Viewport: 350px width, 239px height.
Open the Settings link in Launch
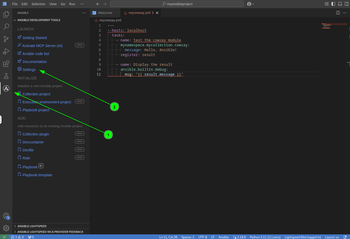click(29, 70)
